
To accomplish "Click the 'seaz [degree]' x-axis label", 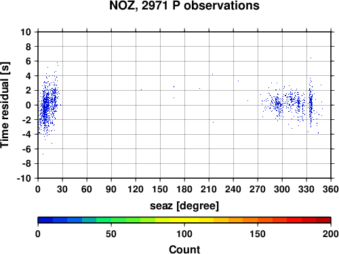I will (184, 206).
